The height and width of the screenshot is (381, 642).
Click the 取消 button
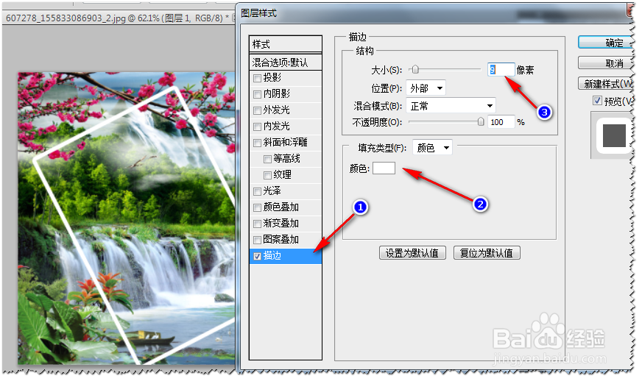coord(606,63)
